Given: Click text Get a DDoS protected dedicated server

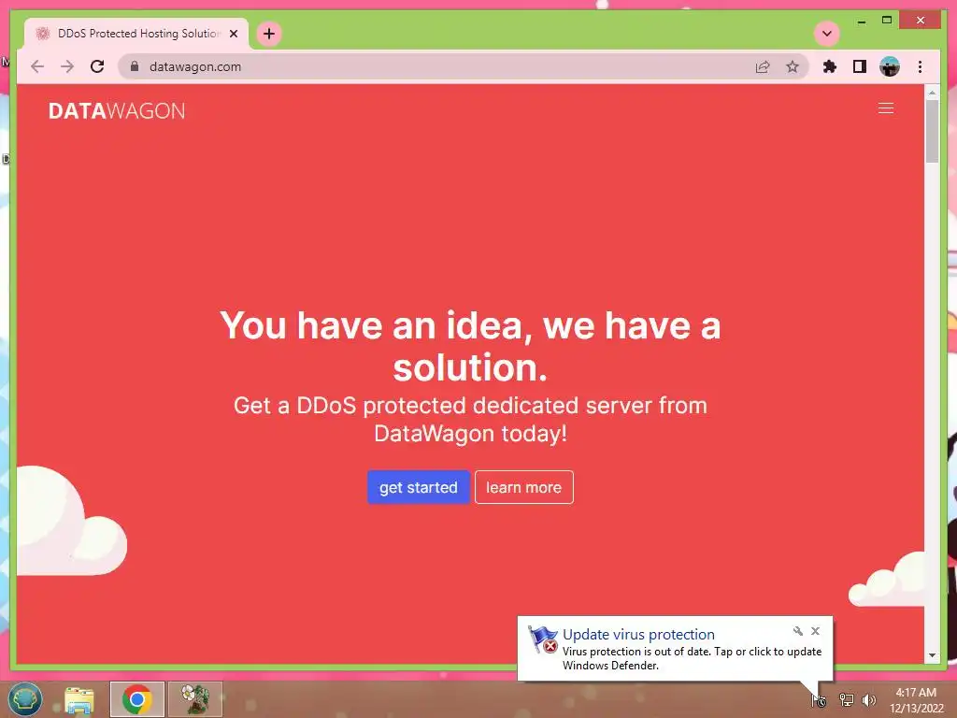Looking at the screenshot, I should (470, 420).
